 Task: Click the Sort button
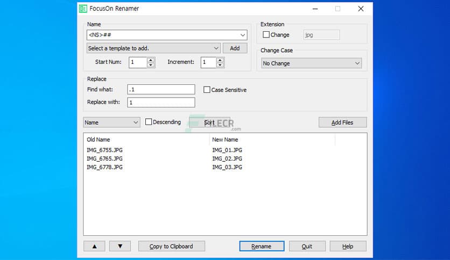click(209, 122)
